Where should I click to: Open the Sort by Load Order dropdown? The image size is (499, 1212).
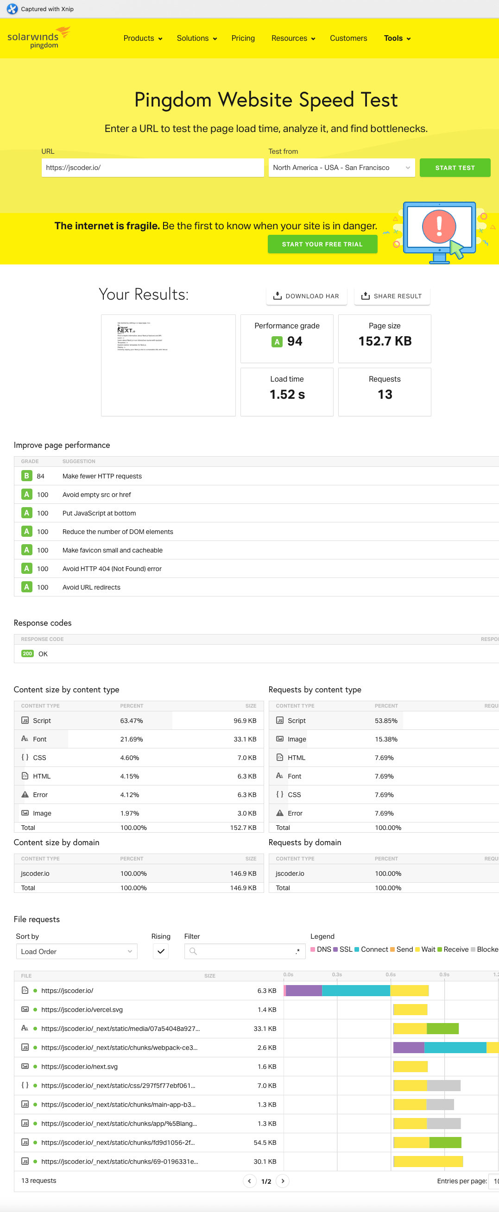pos(77,951)
